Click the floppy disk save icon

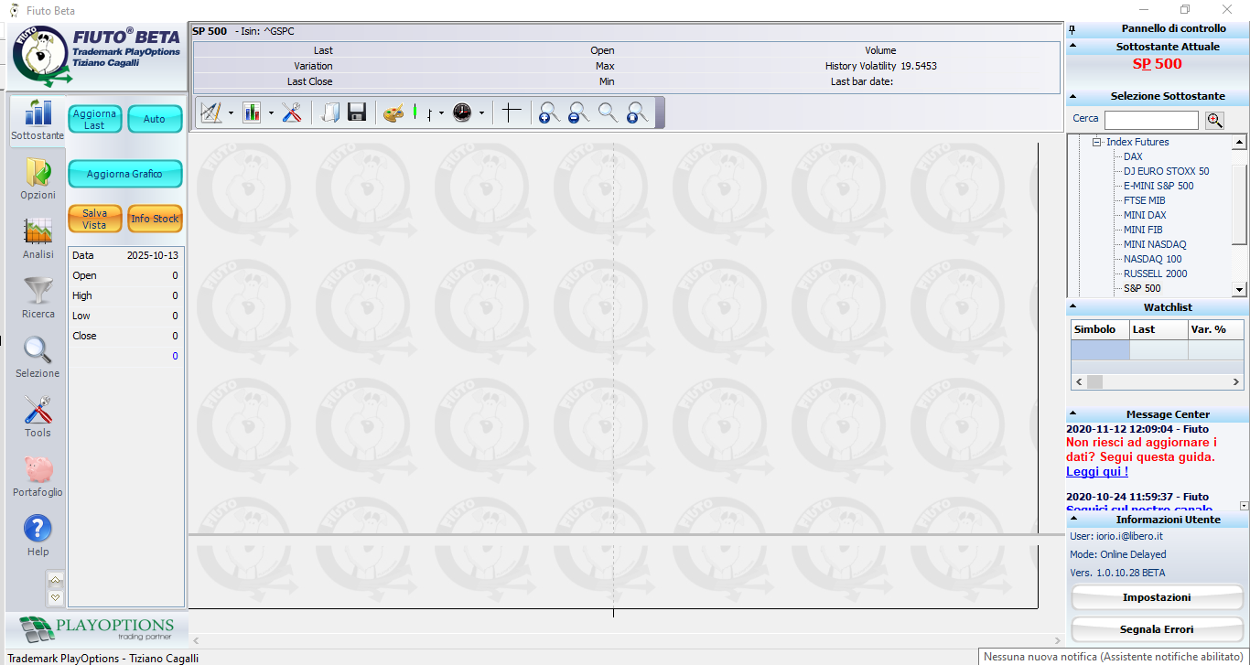tap(357, 113)
